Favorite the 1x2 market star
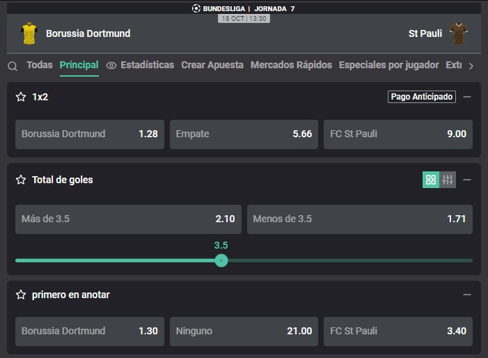Image resolution: width=488 pixels, height=358 pixels. pos(21,97)
